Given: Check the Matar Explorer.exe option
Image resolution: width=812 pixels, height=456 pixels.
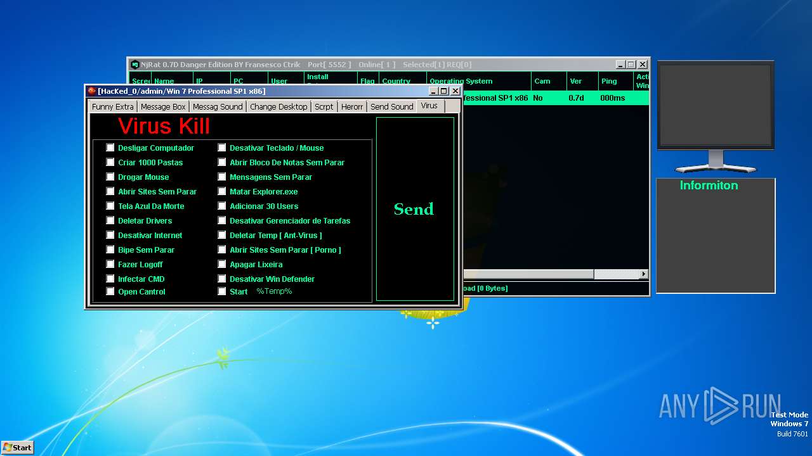Looking at the screenshot, I should click(222, 191).
